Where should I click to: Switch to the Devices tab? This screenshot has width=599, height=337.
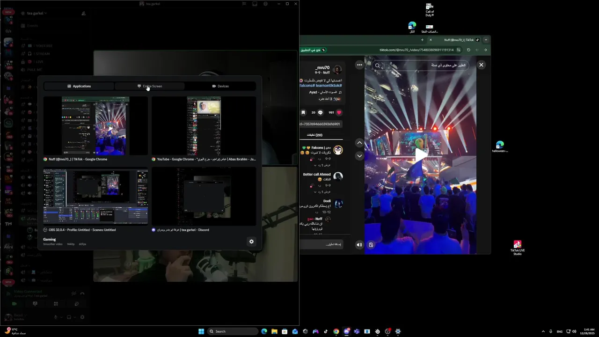(x=220, y=86)
